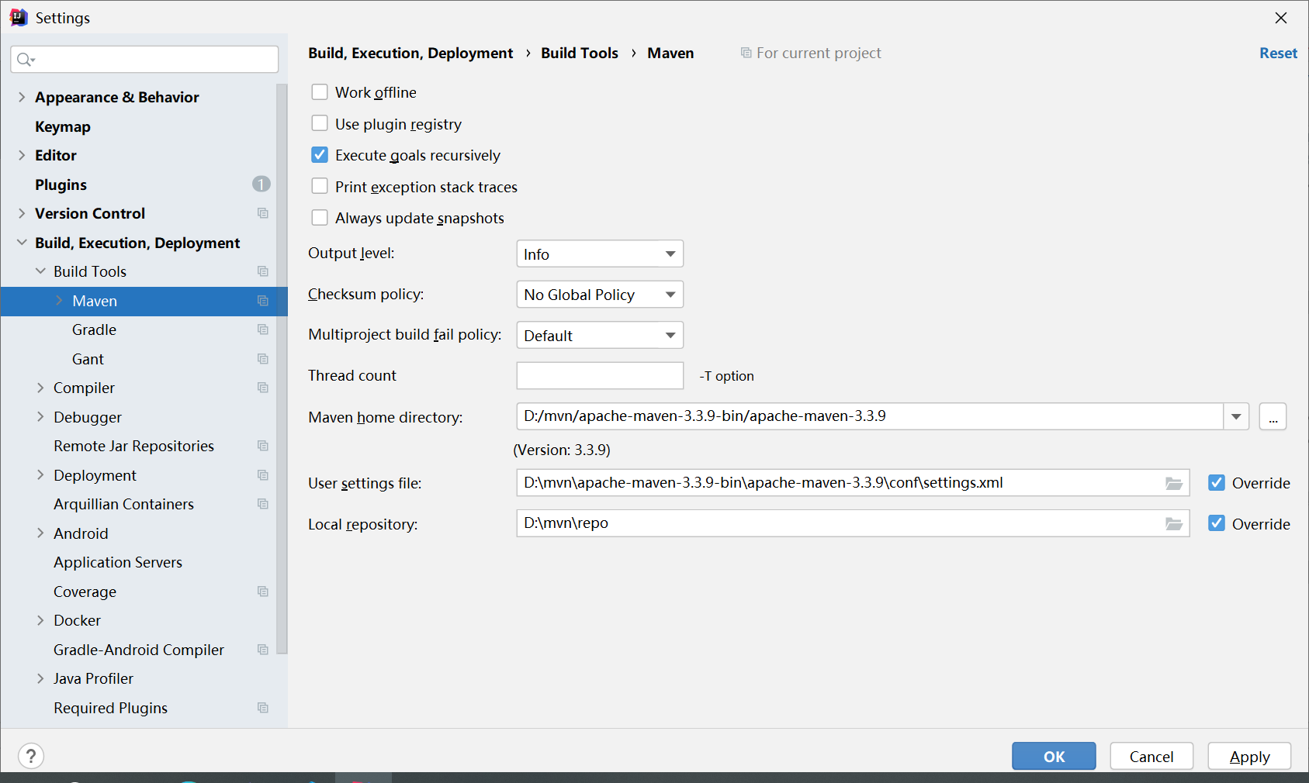Image resolution: width=1309 pixels, height=783 pixels.
Task: Click the Thread count input field
Action: click(599, 376)
